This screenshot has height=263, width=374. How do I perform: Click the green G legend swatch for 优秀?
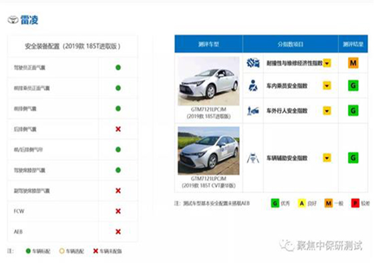coord(274,203)
